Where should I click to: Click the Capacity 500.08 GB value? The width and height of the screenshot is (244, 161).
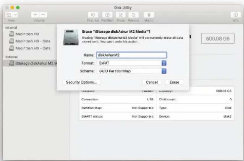223,91
